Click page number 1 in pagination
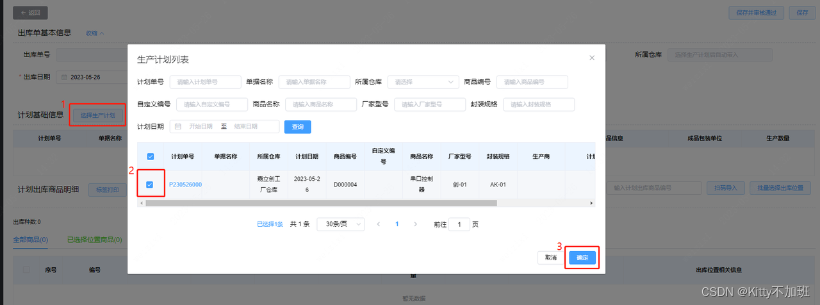820x305 pixels. 397,224
